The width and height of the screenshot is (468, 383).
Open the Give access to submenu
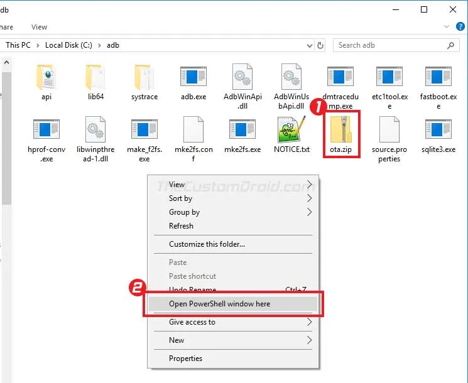[x=233, y=322]
